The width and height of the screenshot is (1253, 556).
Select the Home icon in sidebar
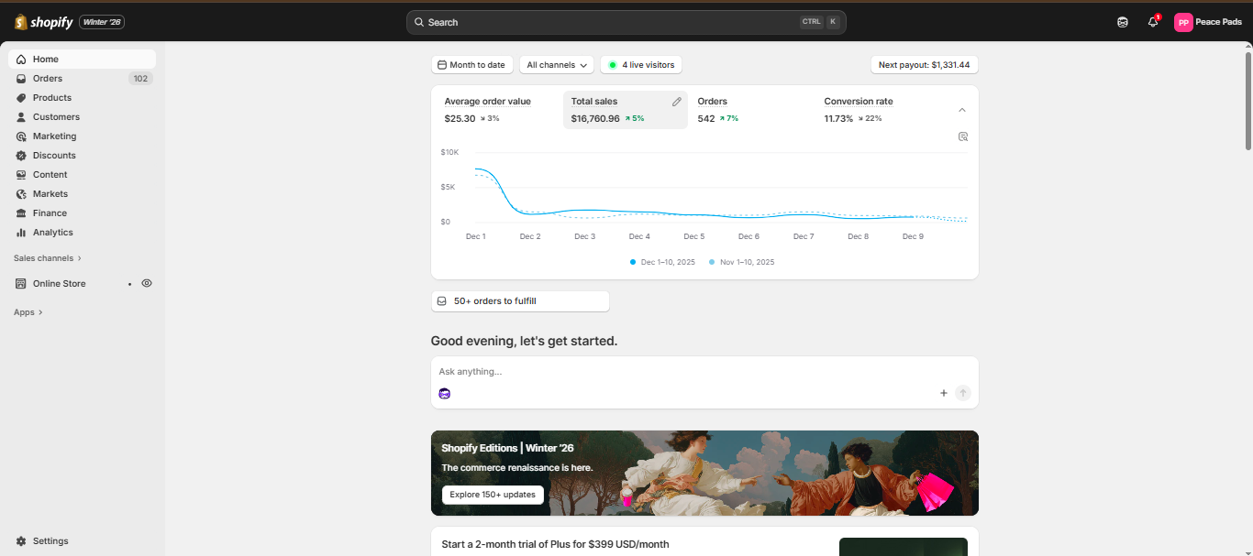[21, 60]
